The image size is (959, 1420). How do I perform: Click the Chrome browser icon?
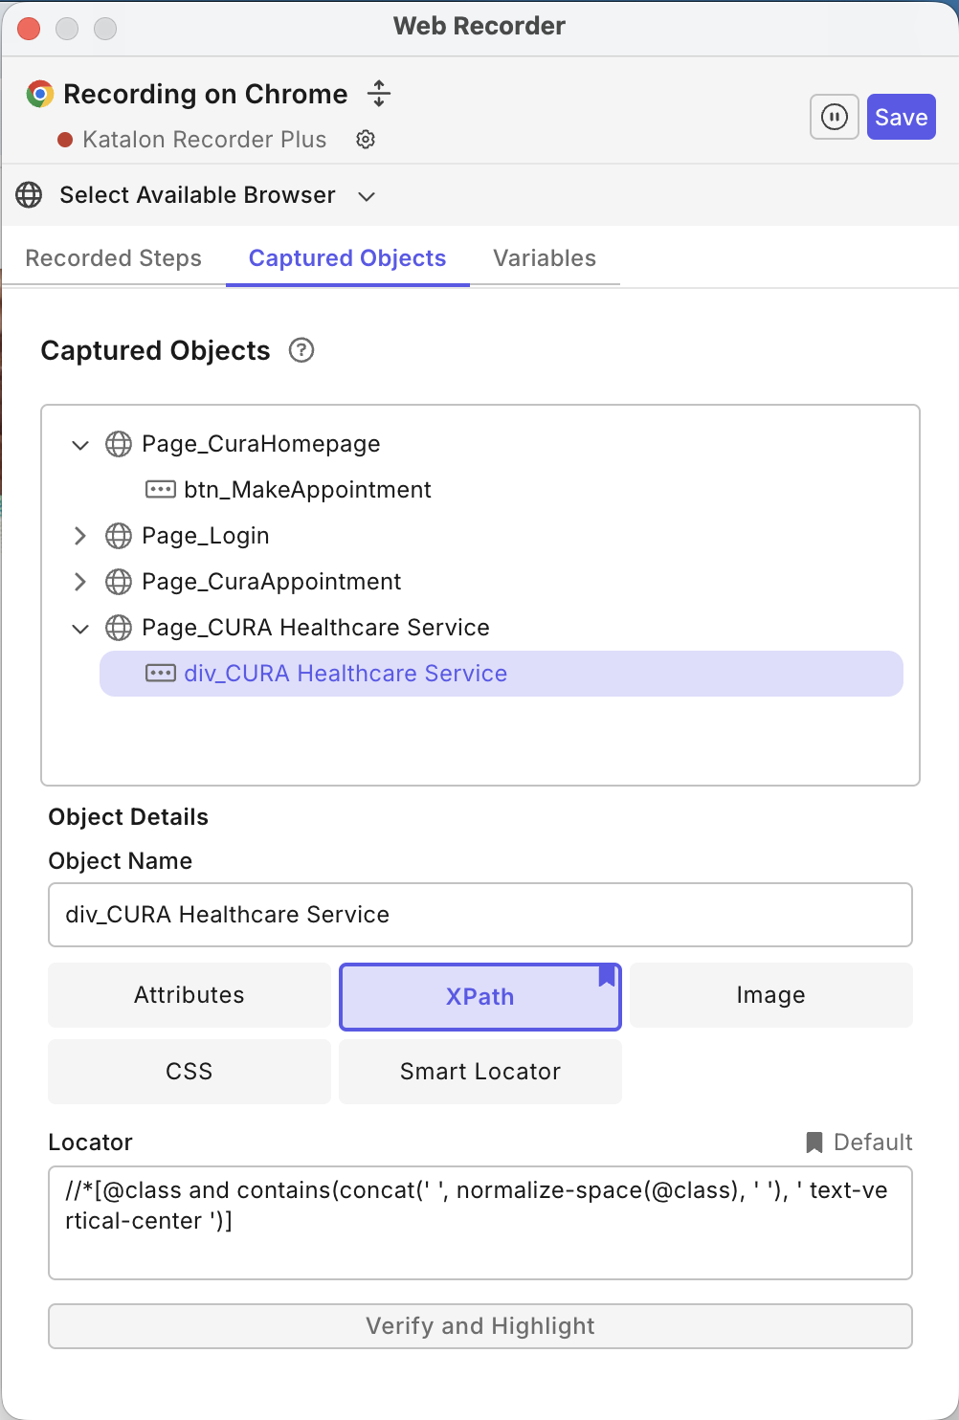click(x=40, y=94)
